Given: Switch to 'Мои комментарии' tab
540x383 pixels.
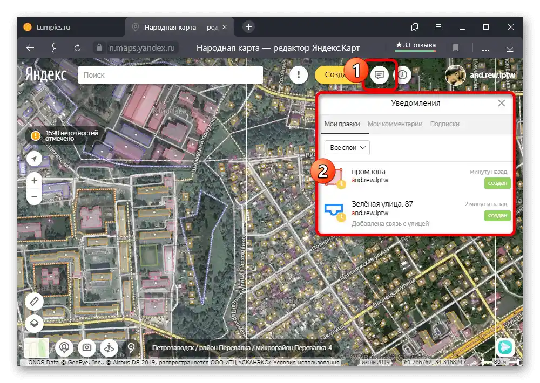Looking at the screenshot, I should pyautogui.click(x=395, y=124).
